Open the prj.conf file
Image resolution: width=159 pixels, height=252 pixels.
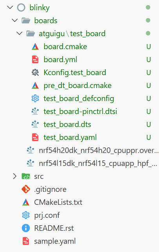[x=47, y=215]
